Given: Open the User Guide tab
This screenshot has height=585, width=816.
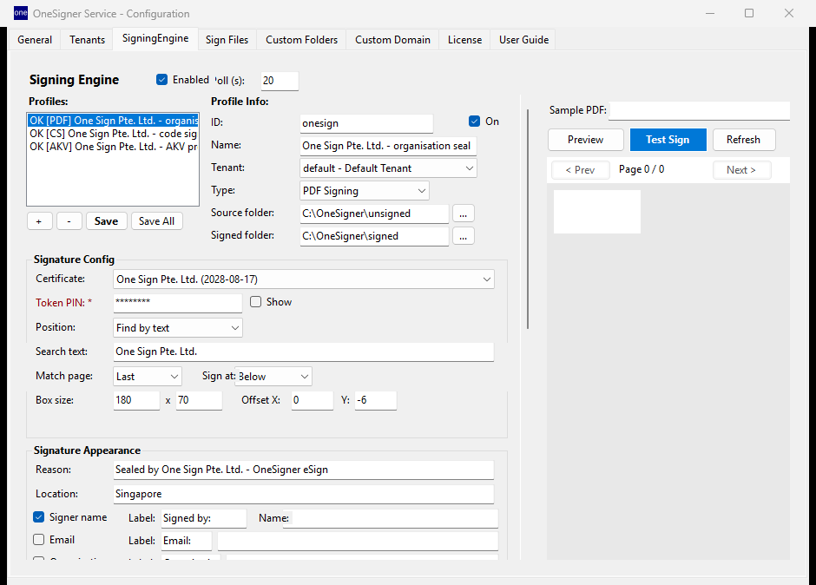Looking at the screenshot, I should pos(523,40).
